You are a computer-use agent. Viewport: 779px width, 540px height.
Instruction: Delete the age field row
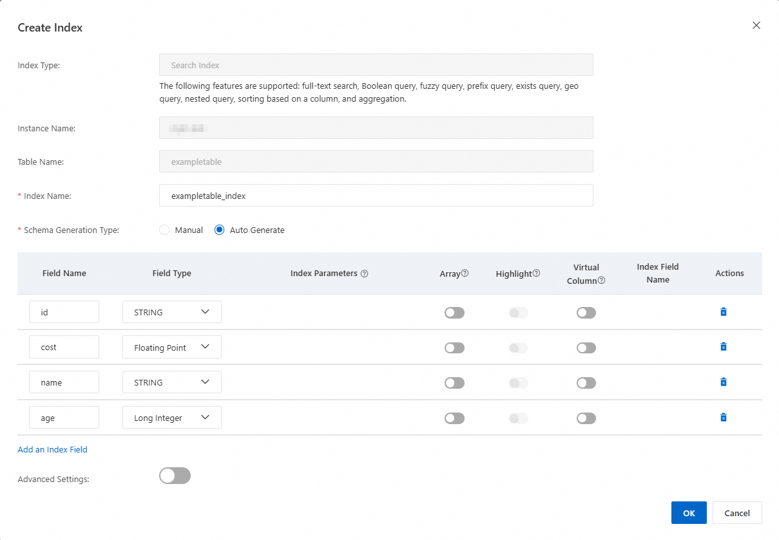pos(723,418)
